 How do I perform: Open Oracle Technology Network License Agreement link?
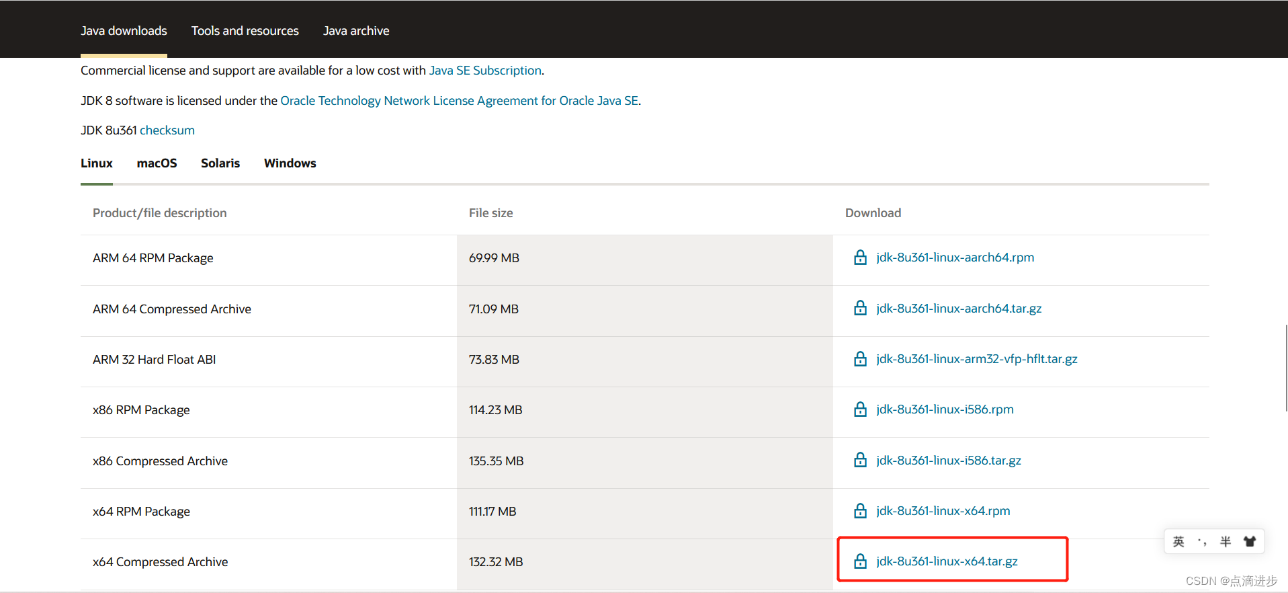[x=459, y=101]
